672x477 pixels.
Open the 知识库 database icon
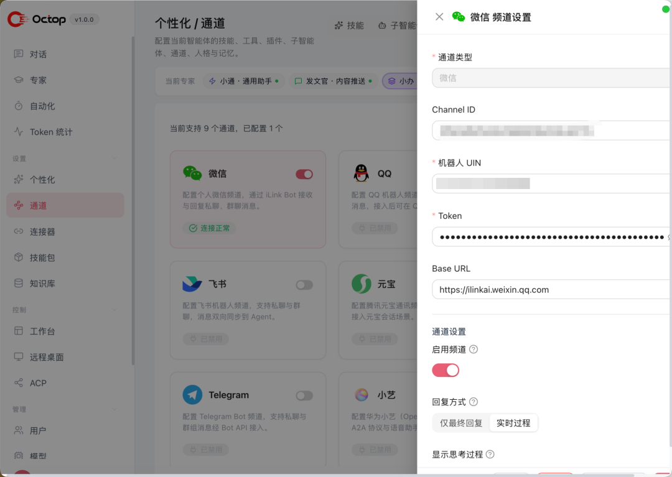[19, 284]
